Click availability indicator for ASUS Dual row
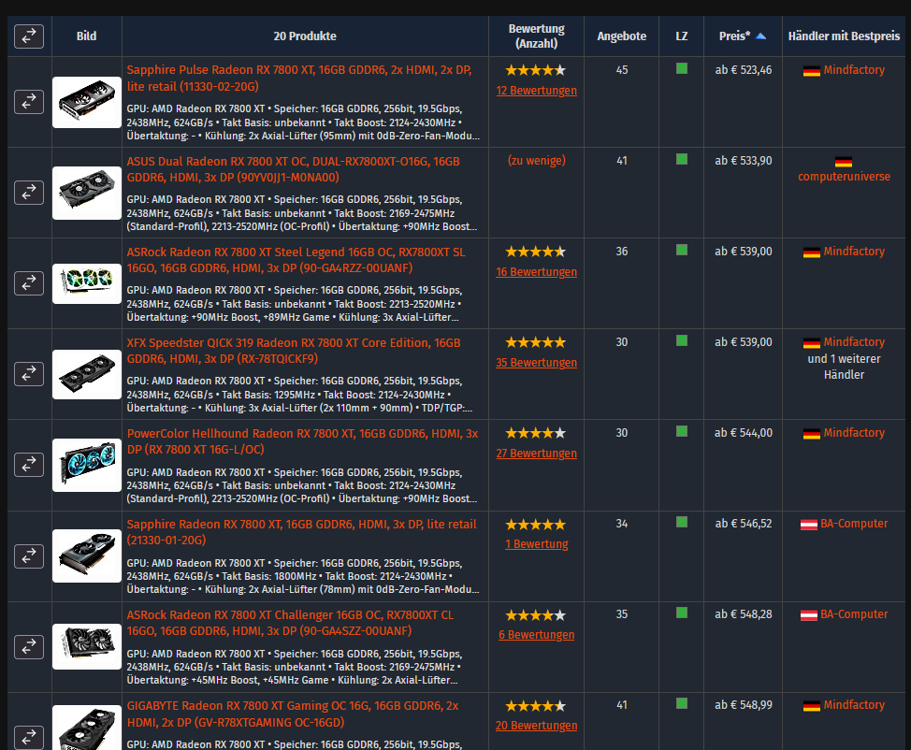 coord(682,159)
